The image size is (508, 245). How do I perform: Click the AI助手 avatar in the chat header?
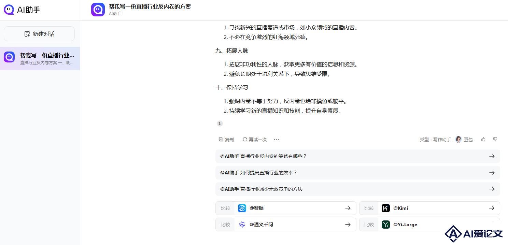98,10
